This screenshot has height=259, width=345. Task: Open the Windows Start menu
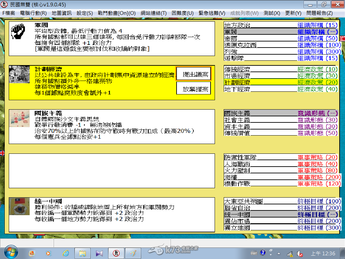[12, 252]
